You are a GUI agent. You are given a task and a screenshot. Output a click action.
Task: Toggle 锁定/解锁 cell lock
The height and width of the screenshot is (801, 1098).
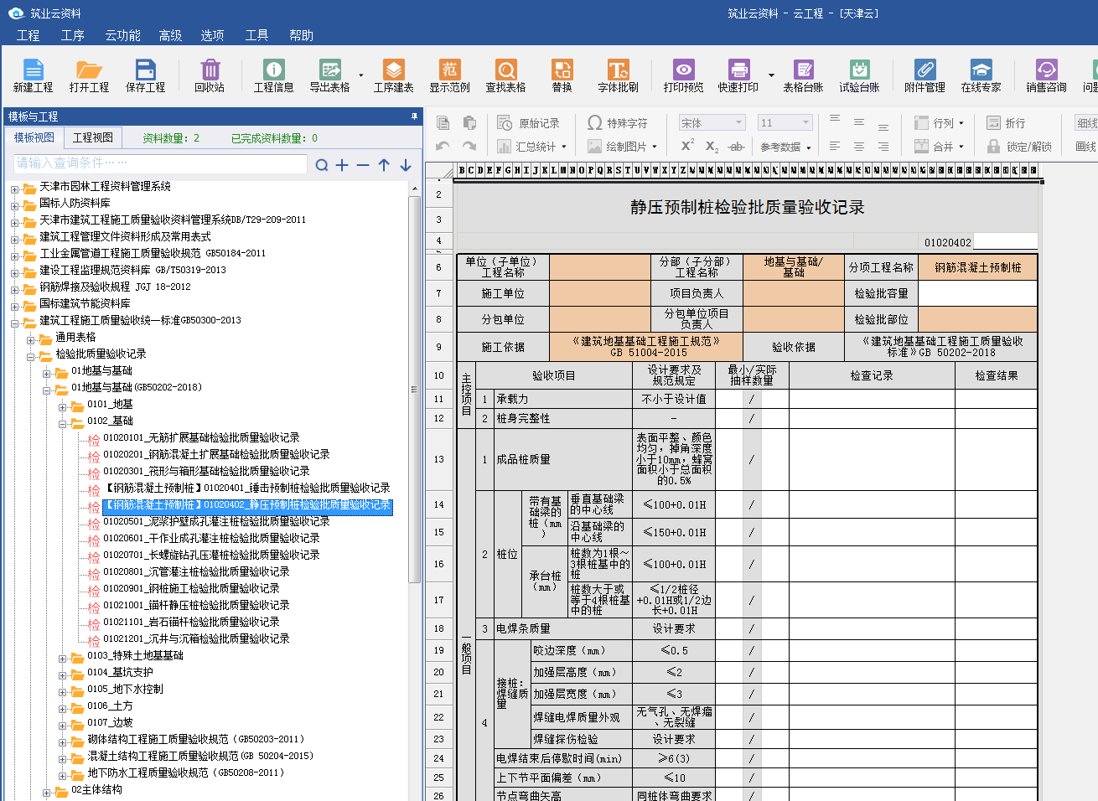coord(1019,147)
